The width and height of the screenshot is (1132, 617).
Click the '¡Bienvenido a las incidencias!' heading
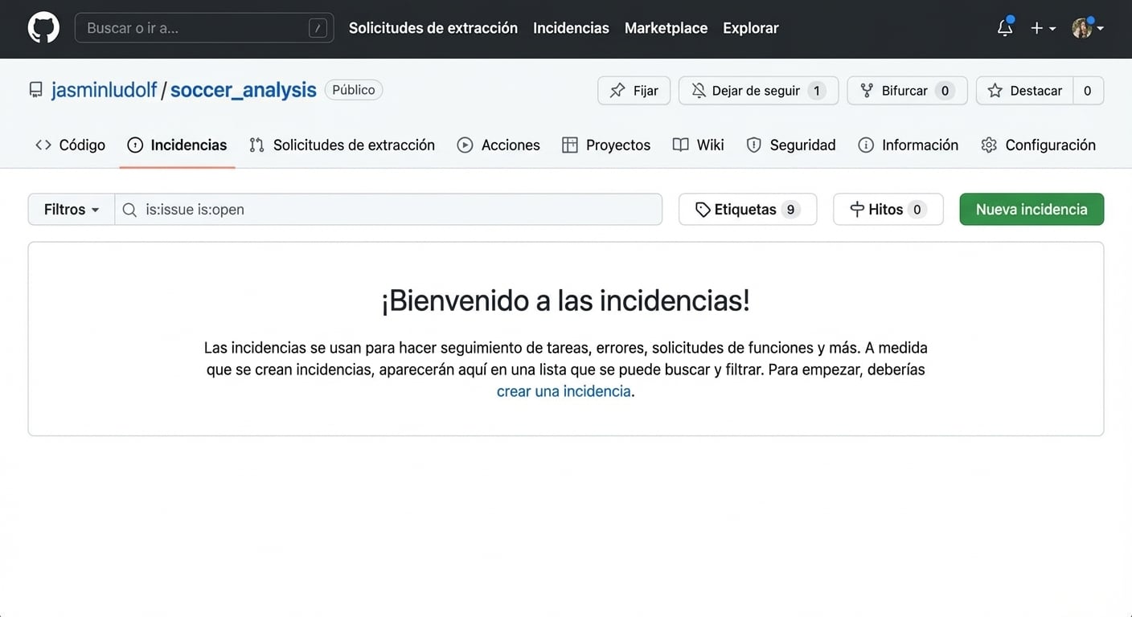(x=565, y=300)
